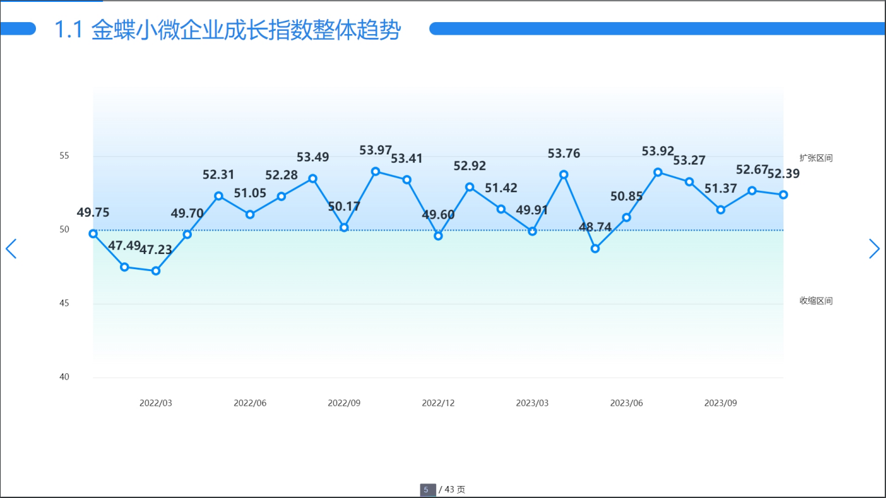The image size is (886, 498).
Task: Click the data point labeled 53.41
Action: [407, 180]
